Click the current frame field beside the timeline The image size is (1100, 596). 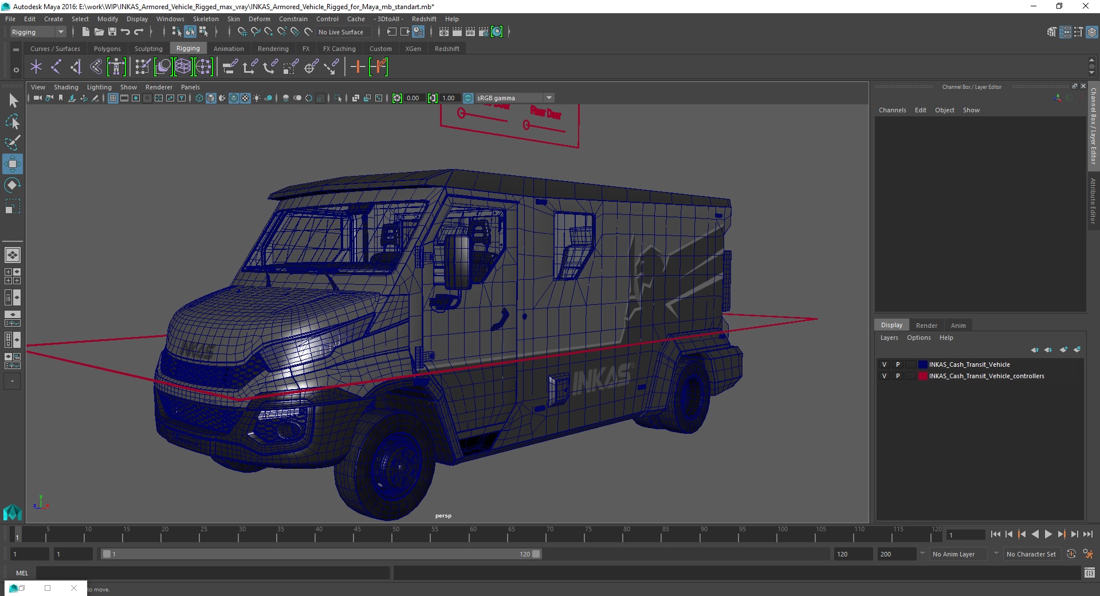point(966,535)
